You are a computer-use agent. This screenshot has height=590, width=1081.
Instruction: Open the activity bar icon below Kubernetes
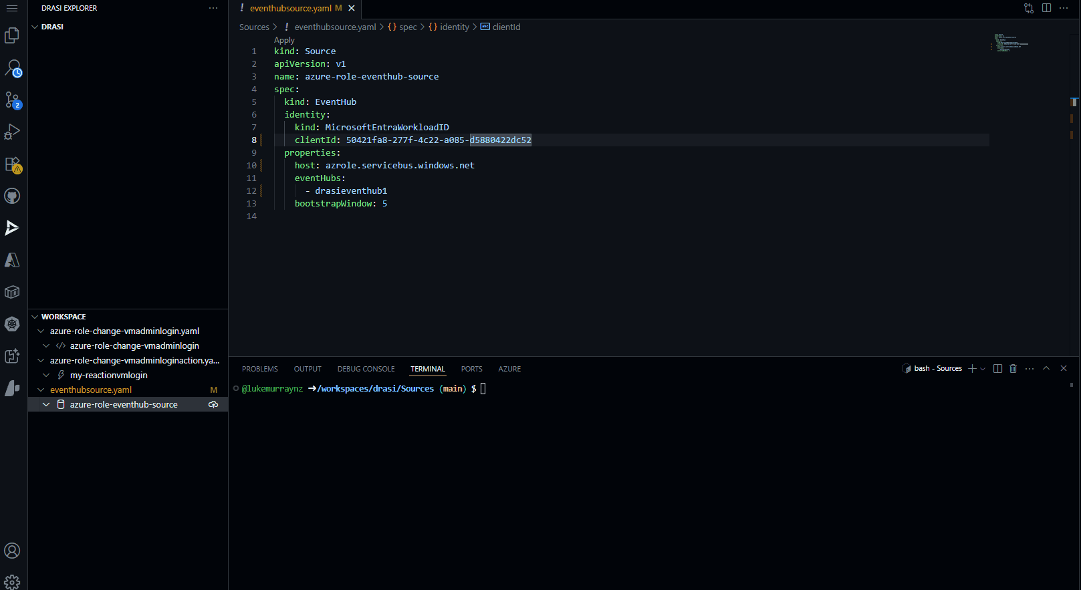pos(12,356)
